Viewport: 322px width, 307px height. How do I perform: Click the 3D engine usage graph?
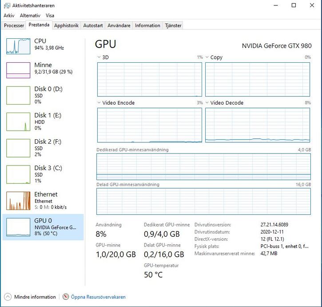click(150, 80)
